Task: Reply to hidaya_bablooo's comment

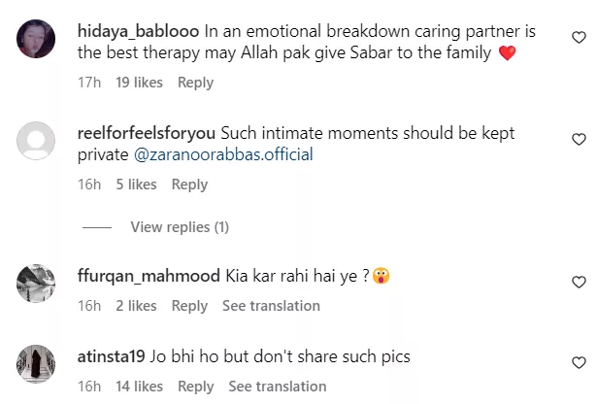Action: tap(196, 84)
